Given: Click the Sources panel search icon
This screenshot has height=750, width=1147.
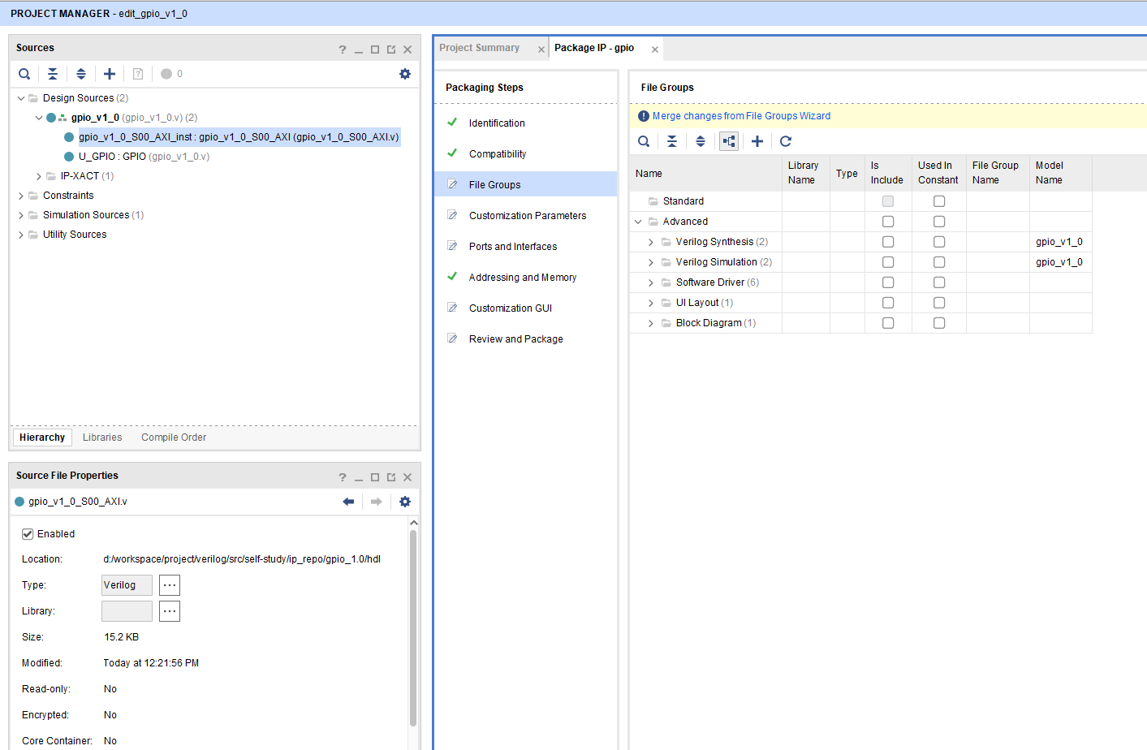Looking at the screenshot, I should [24, 74].
